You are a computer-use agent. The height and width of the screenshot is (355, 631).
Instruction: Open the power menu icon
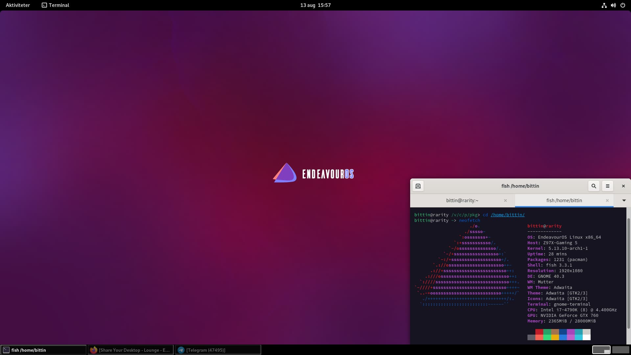pos(622,5)
